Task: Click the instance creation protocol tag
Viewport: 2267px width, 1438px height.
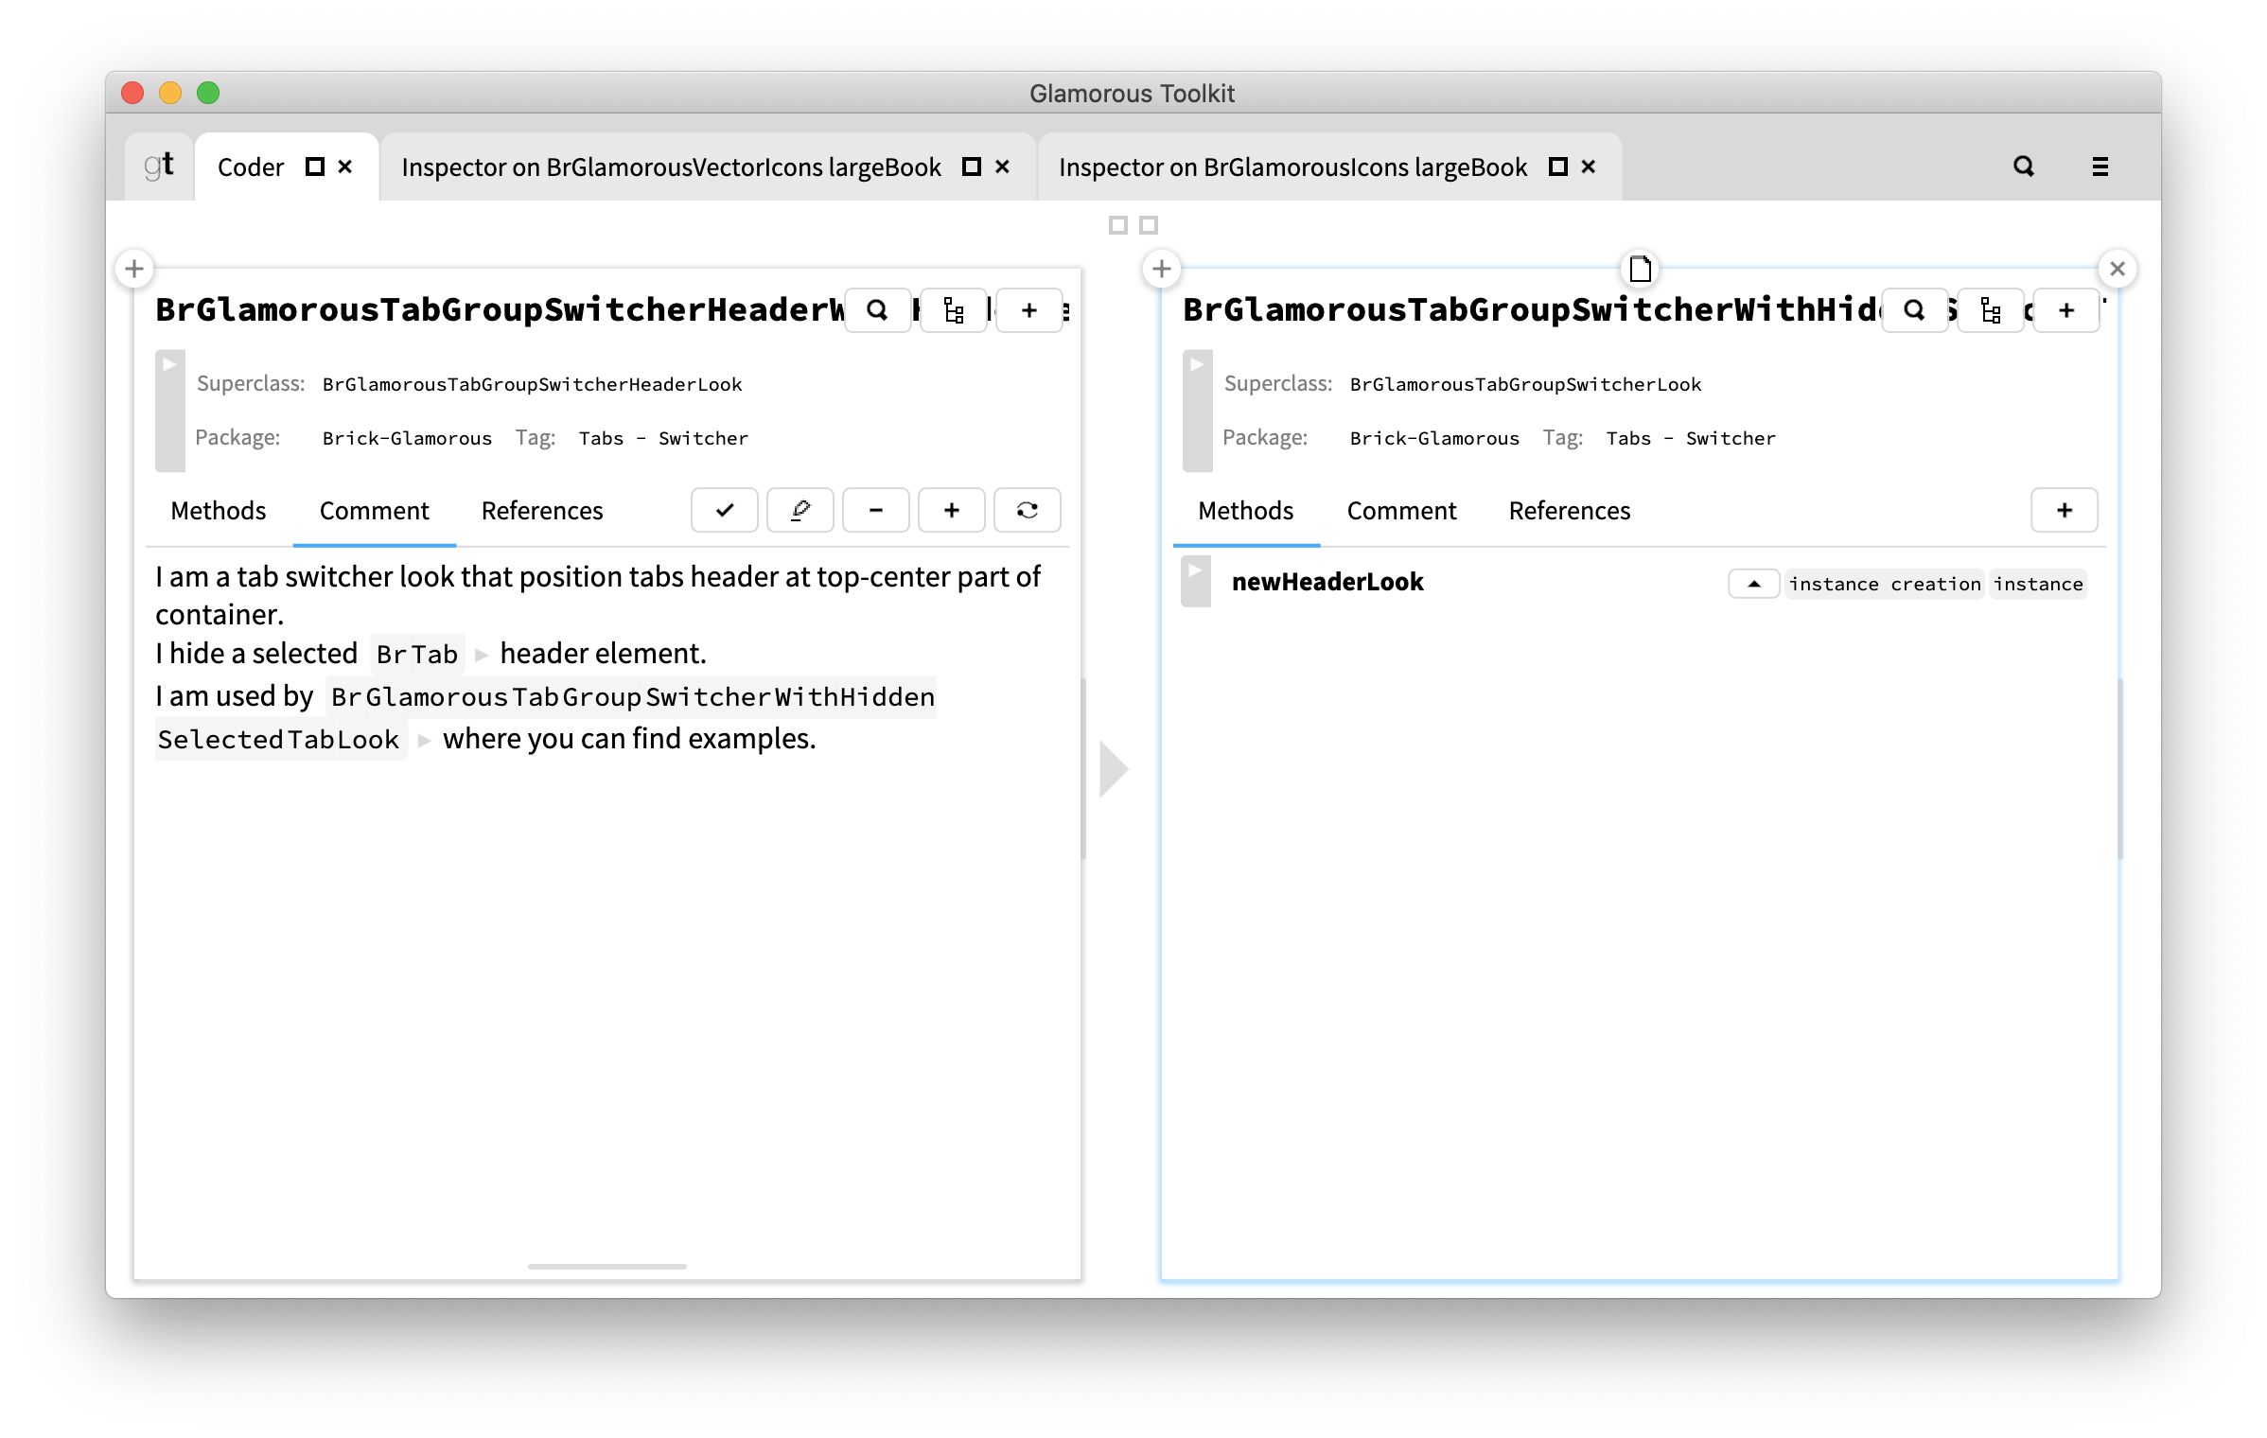Action: pyautogui.click(x=1884, y=584)
